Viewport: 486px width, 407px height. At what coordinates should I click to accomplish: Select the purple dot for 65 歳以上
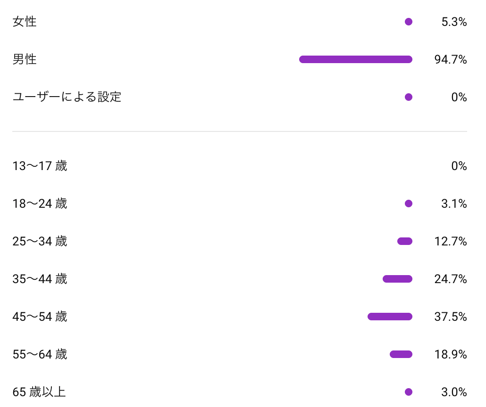[x=409, y=392]
